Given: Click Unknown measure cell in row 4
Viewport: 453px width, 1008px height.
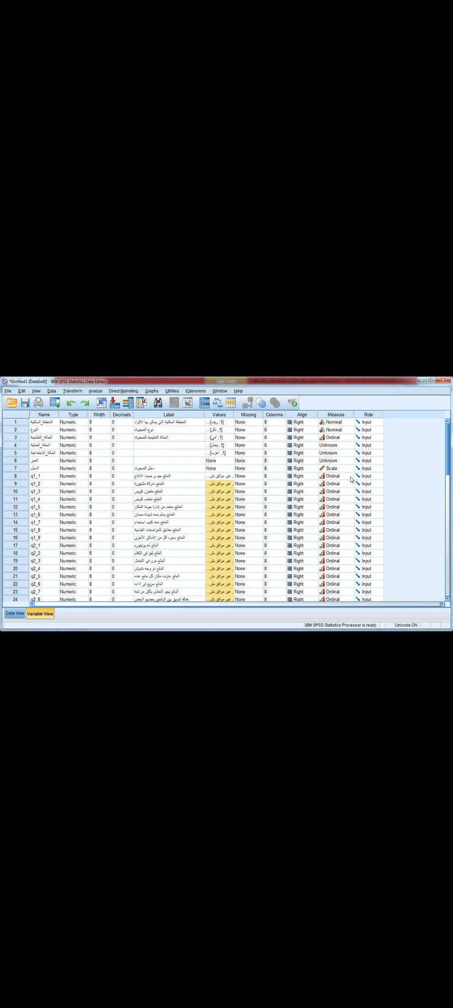Looking at the screenshot, I should (x=336, y=445).
